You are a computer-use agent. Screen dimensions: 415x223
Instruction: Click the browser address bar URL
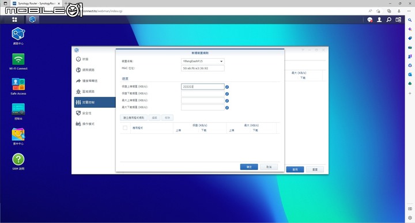click(103, 11)
